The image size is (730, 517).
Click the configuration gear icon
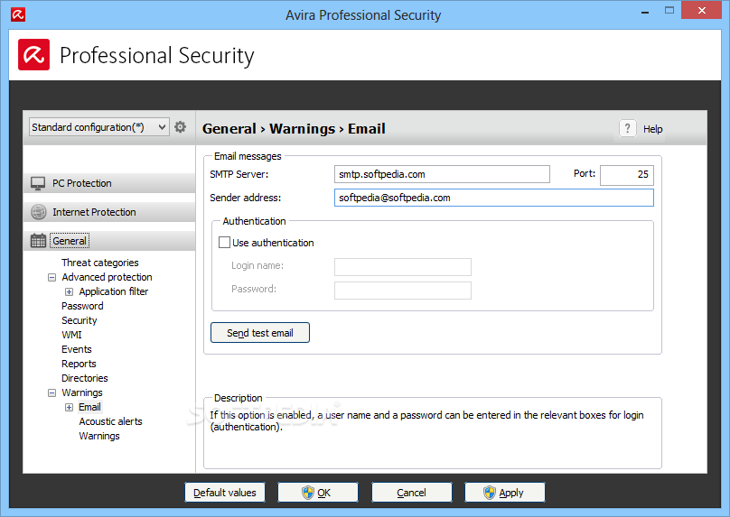click(180, 127)
